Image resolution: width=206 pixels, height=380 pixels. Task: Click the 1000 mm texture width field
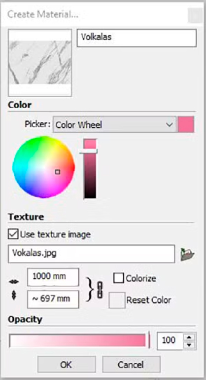[53, 277]
